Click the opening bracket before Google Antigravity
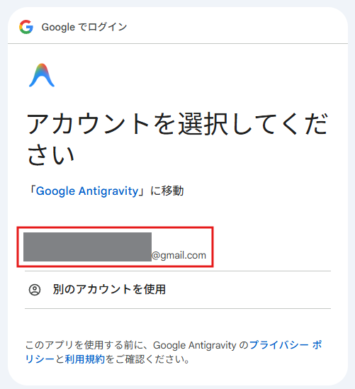 (33, 191)
